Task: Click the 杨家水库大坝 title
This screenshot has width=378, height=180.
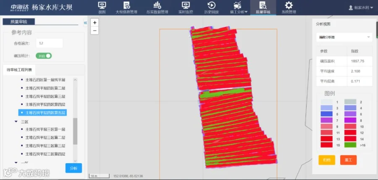Action: point(52,8)
